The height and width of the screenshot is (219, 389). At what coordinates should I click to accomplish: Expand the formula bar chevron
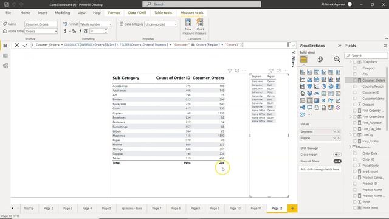tap(293, 45)
